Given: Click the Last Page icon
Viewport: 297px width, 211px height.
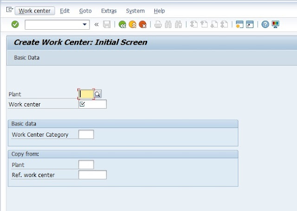Looking at the screenshot, I should click(224, 25).
